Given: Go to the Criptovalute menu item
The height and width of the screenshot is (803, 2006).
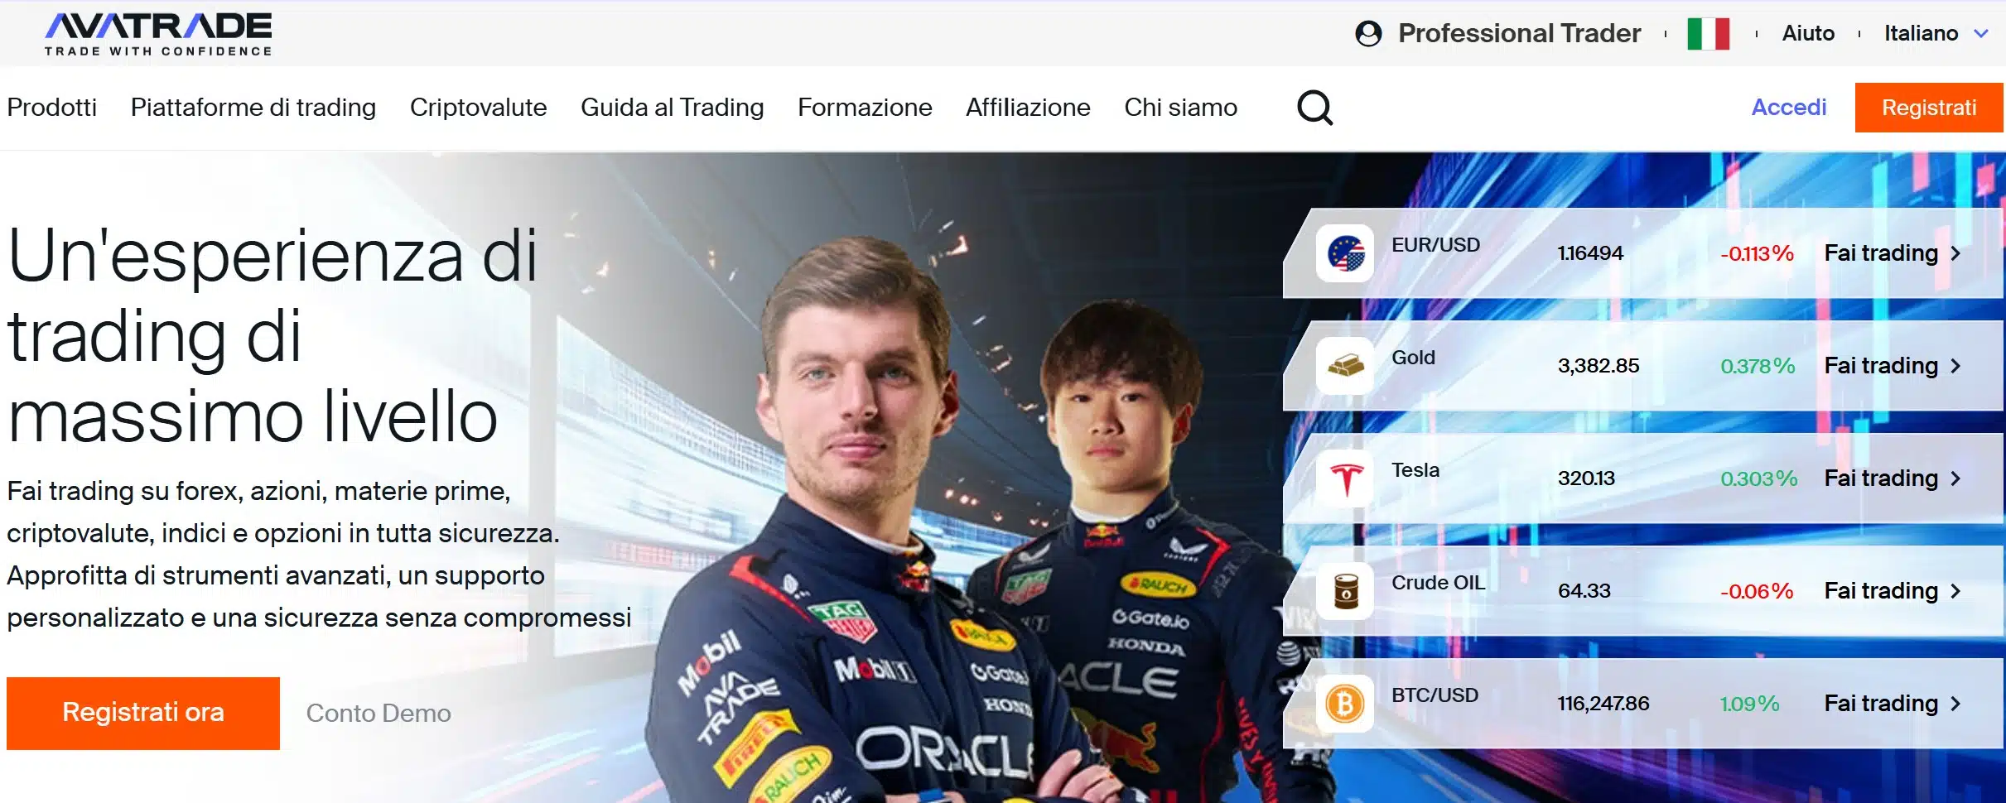Looking at the screenshot, I should 478,108.
